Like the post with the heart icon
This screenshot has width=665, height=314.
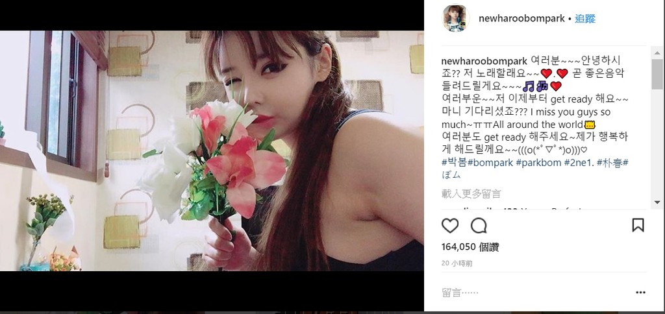(450, 225)
